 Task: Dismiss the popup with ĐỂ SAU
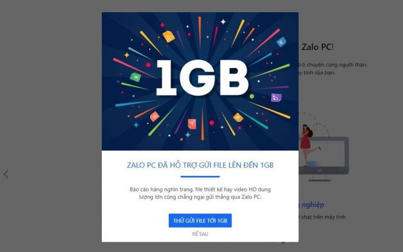click(200, 234)
